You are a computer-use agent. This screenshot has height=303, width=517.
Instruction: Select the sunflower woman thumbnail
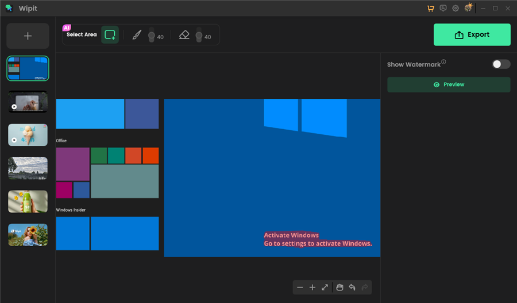[x=28, y=235]
